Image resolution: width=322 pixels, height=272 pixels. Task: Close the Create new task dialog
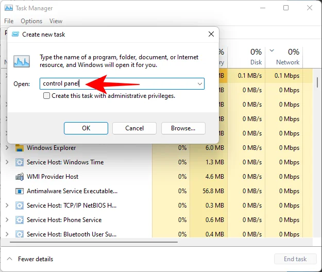pos(211,34)
